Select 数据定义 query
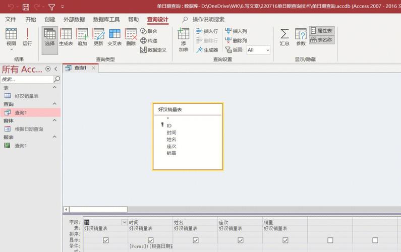 click(153, 50)
